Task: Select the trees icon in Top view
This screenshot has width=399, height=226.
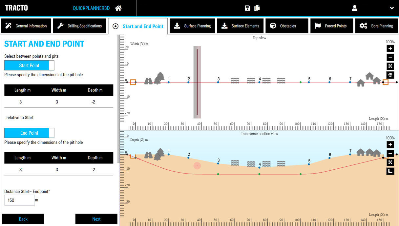Action: (159, 78)
